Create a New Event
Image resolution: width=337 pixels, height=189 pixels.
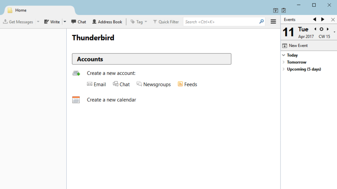(x=295, y=46)
